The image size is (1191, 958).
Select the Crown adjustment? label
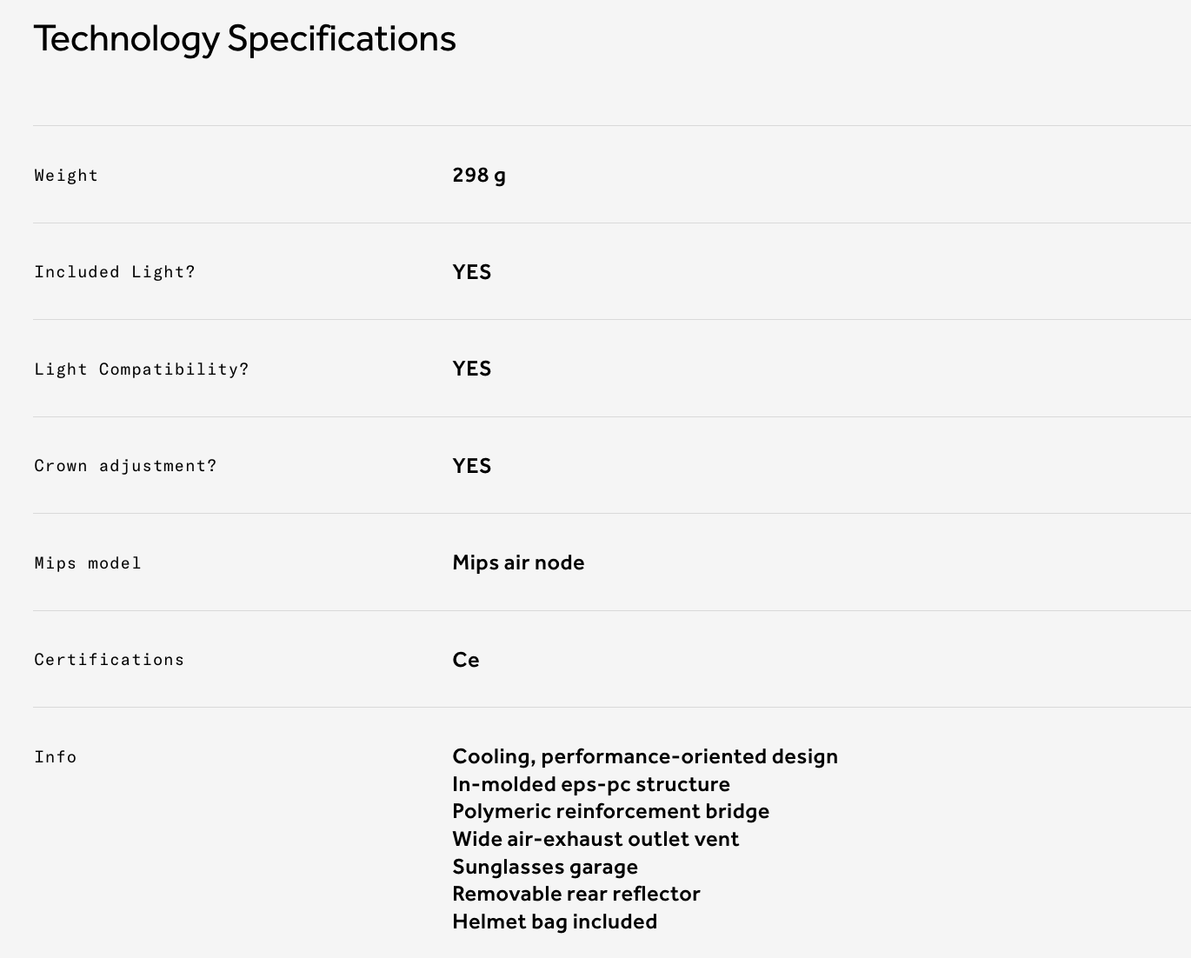(x=125, y=466)
